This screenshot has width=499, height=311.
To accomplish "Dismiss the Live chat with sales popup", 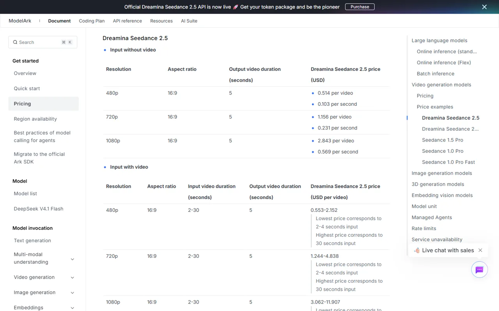I will (x=480, y=250).
